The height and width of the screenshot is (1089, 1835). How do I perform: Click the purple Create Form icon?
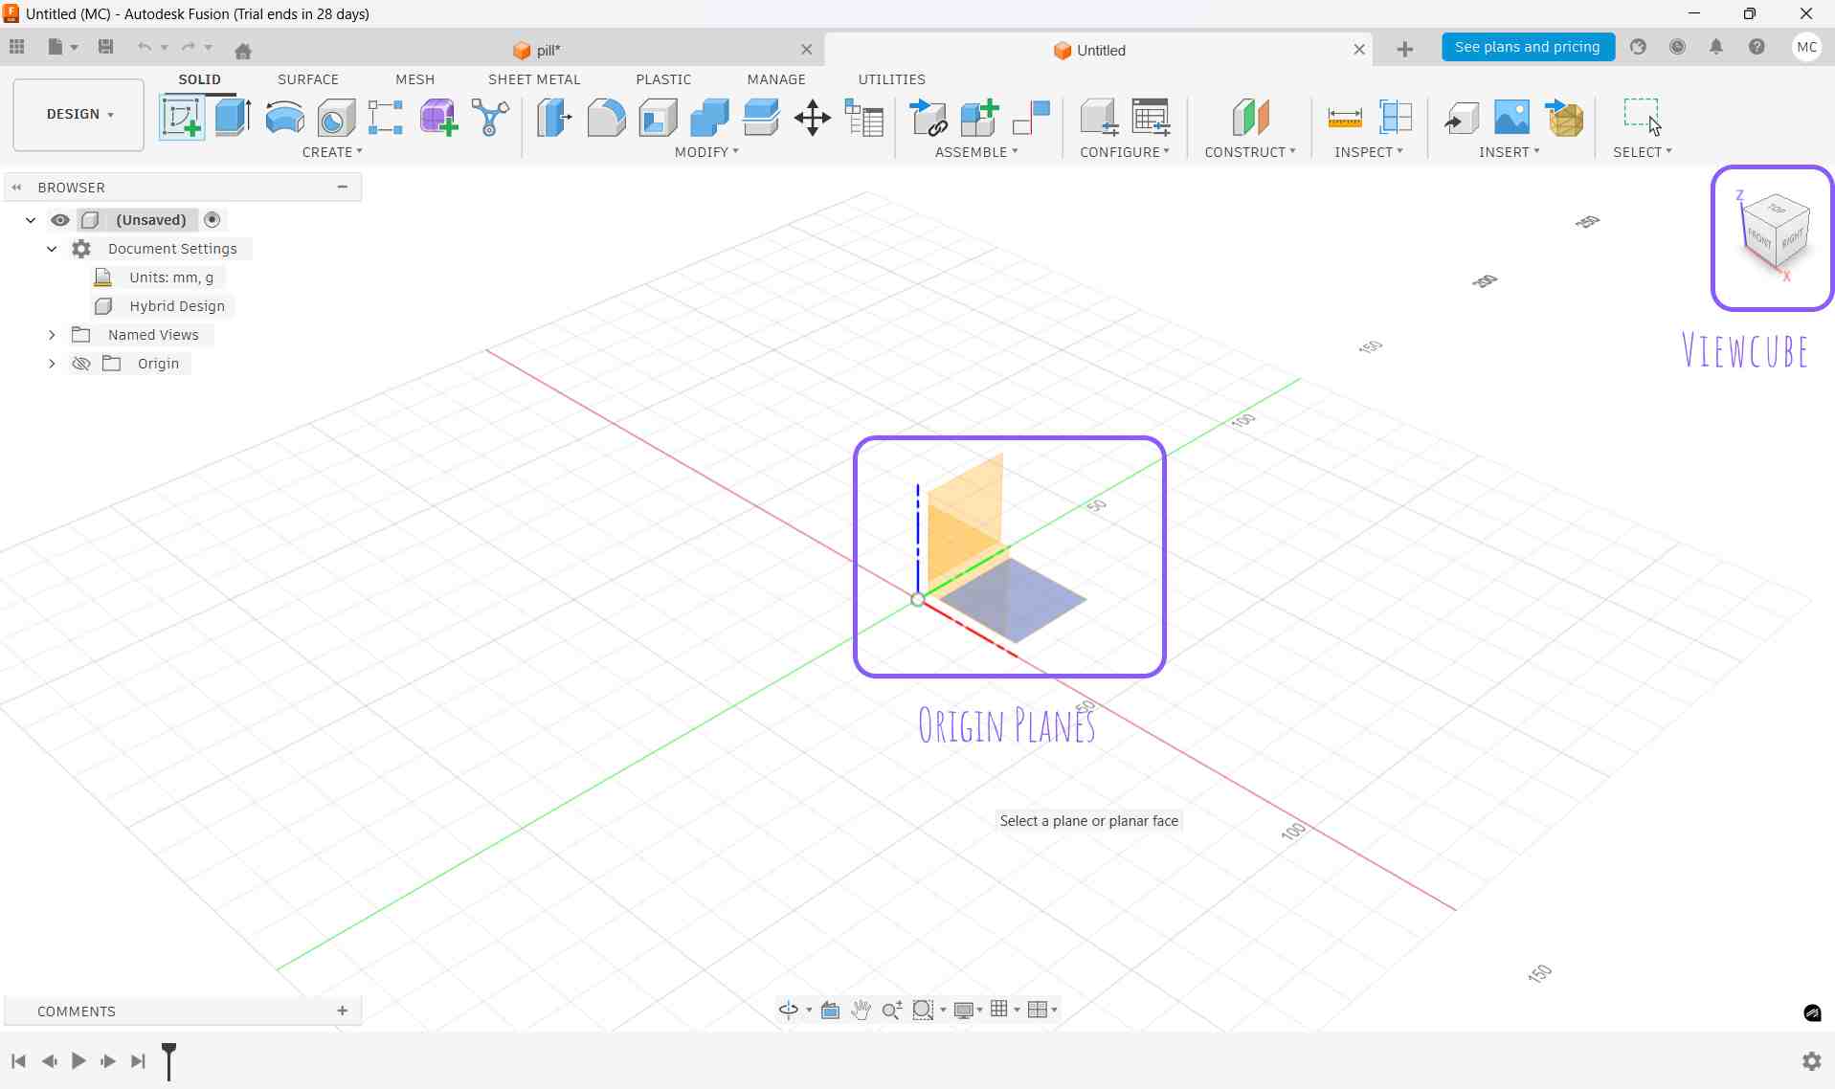click(x=438, y=118)
